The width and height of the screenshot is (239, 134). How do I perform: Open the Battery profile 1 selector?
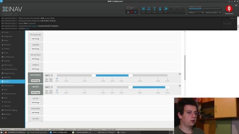point(213,13)
